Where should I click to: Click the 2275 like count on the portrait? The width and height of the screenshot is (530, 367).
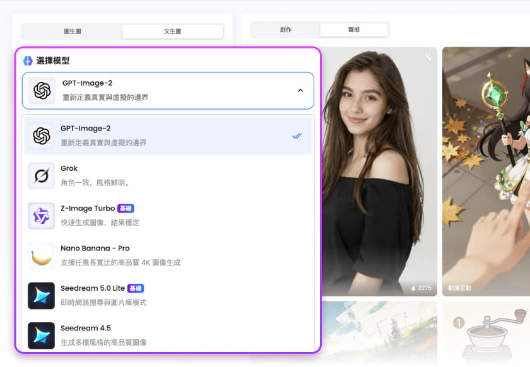coord(421,288)
